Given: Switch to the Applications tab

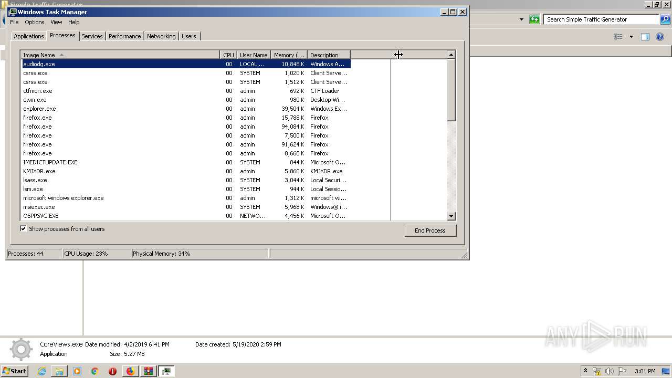Looking at the screenshot, I should click(x=28, y=36).
